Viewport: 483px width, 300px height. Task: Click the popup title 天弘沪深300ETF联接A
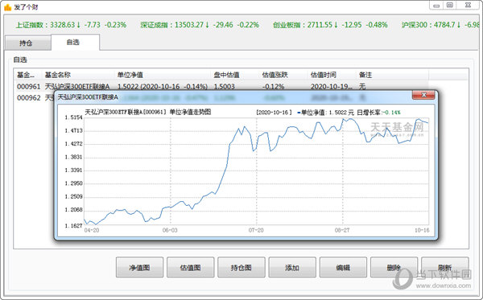pyautogui.click(x=88, y=97)
